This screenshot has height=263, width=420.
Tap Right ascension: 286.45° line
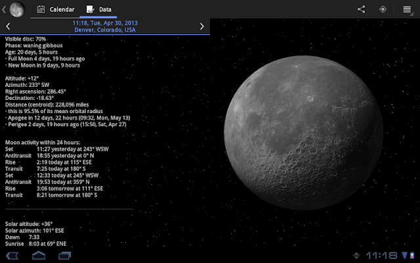pos(35,91)
